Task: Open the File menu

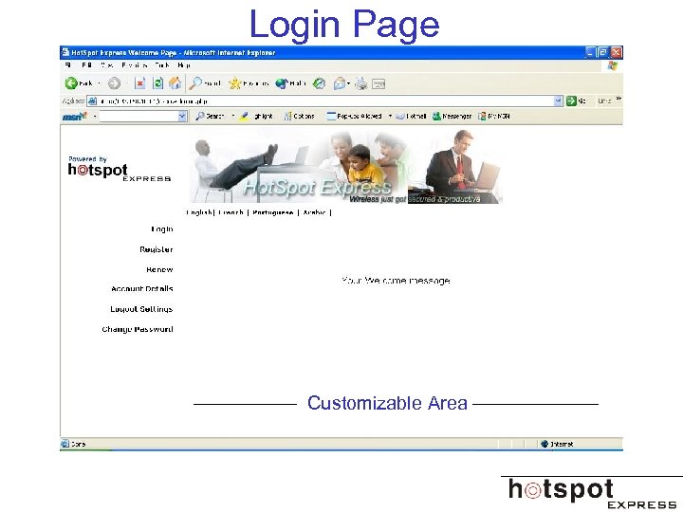Action: click(67, 65)
